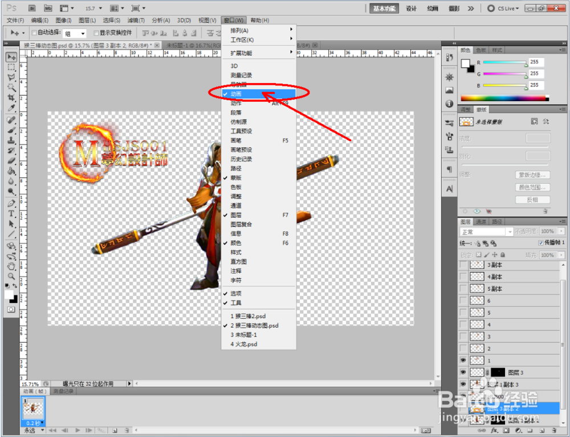
Task: Choose 动画 in Window menu
Action: (x=258, y=94)
